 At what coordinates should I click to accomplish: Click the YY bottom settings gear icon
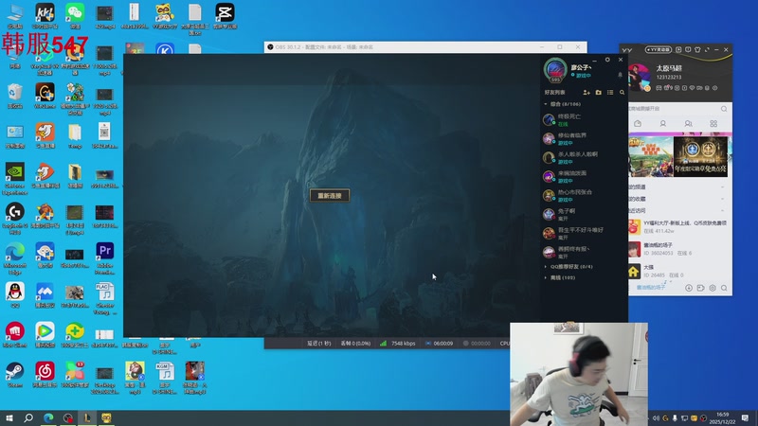click(x=713, y=288)
